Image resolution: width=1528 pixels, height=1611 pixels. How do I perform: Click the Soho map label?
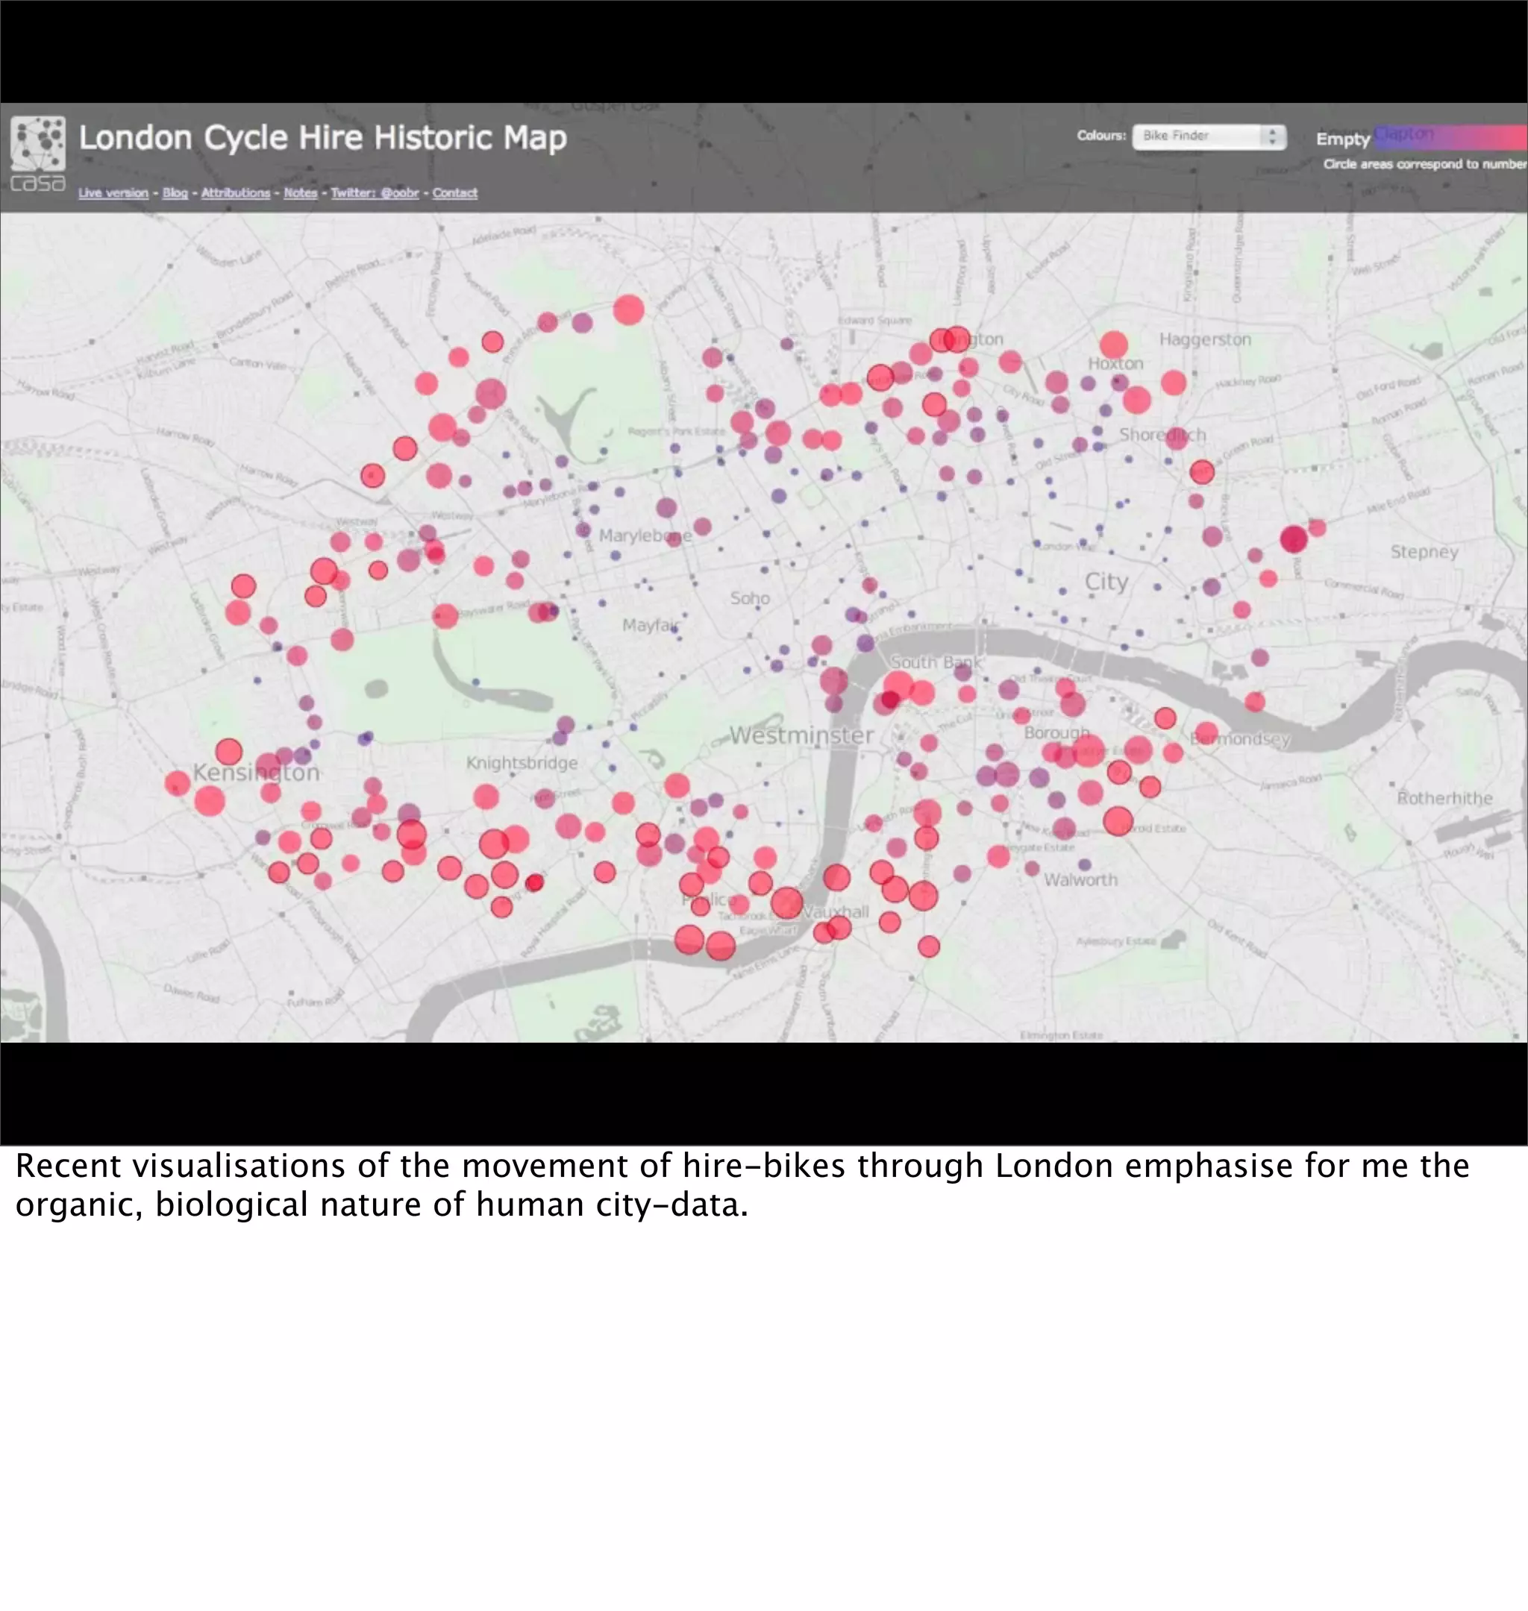click(x=750, y=598)
